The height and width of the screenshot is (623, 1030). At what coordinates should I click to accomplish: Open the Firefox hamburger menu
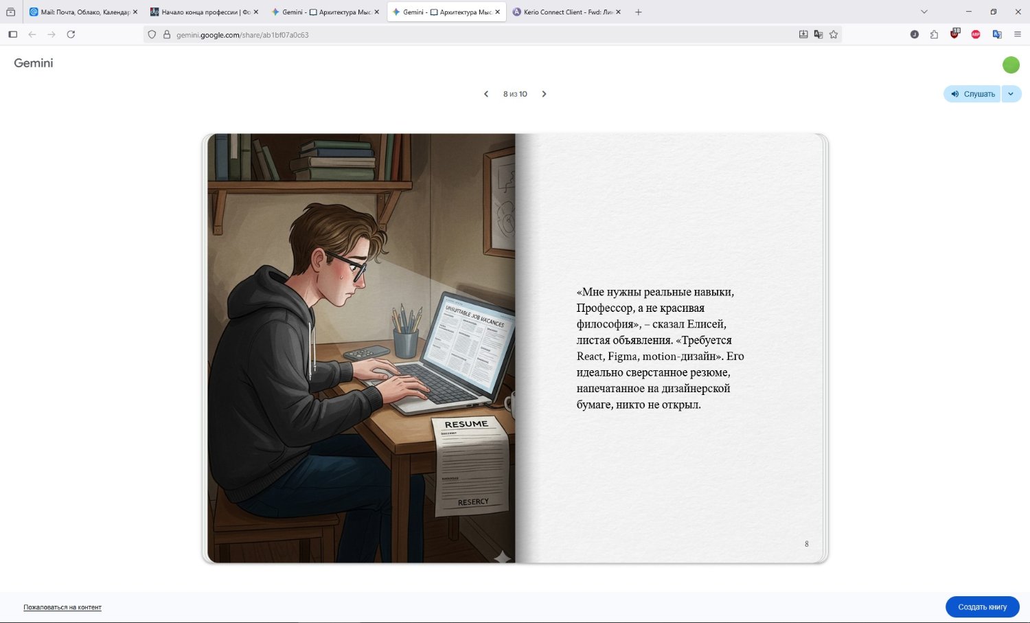point(1018,34)
